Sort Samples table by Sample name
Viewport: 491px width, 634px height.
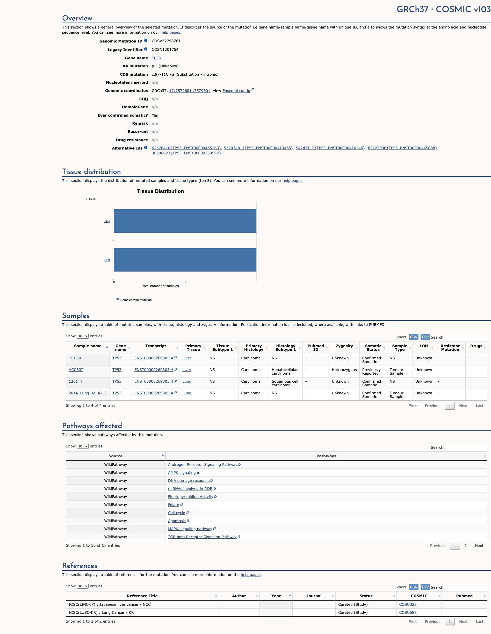[88, 347]
